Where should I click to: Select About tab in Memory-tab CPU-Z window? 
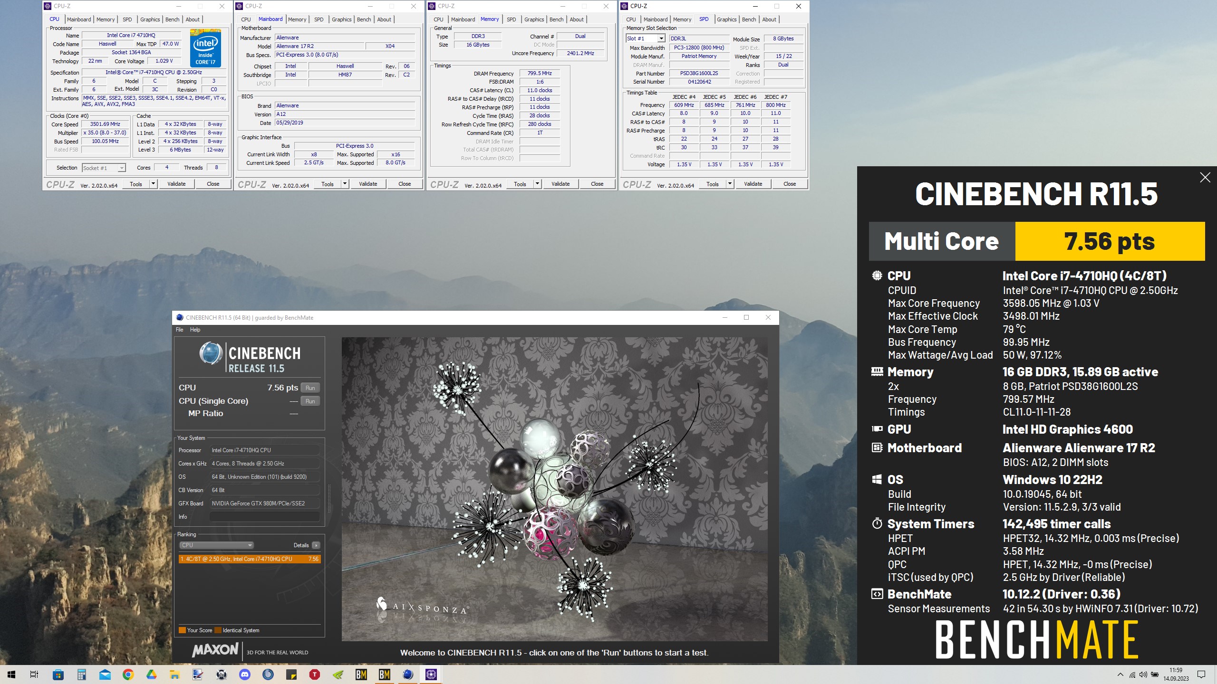point(577,19)
